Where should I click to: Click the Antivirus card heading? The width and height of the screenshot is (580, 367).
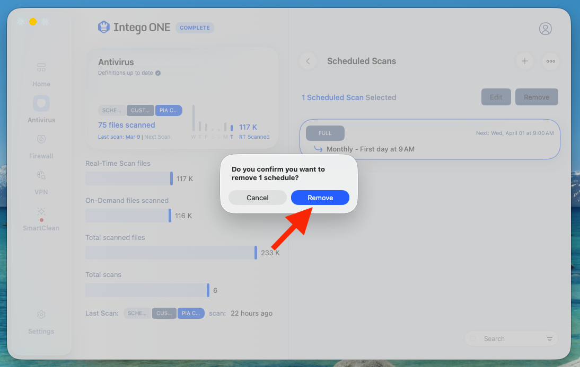[x=116, y=62]
